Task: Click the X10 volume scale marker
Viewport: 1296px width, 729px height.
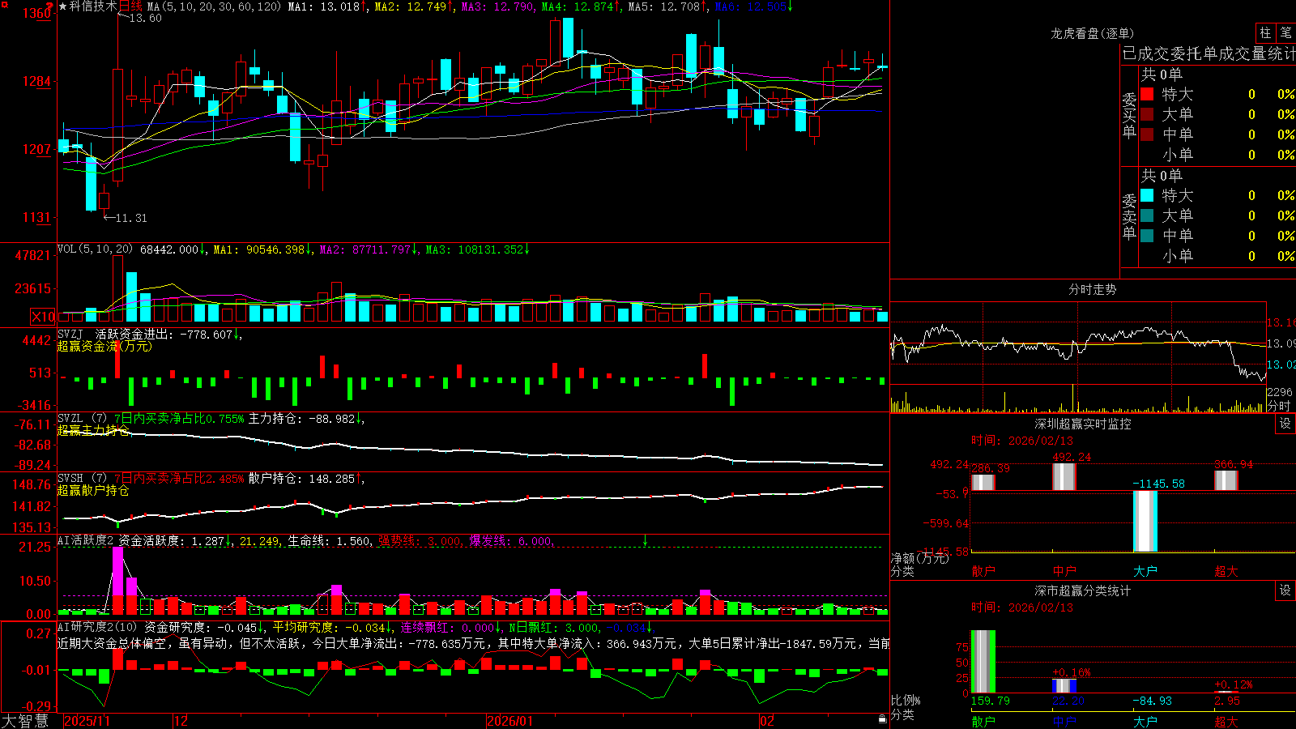Action: (x=43, y=317)
